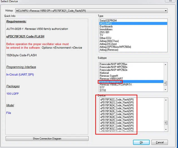Select Renesas V850E2-FLUR0RTX subtype
This screenshot has height=148, width=178.
[116, 84]
